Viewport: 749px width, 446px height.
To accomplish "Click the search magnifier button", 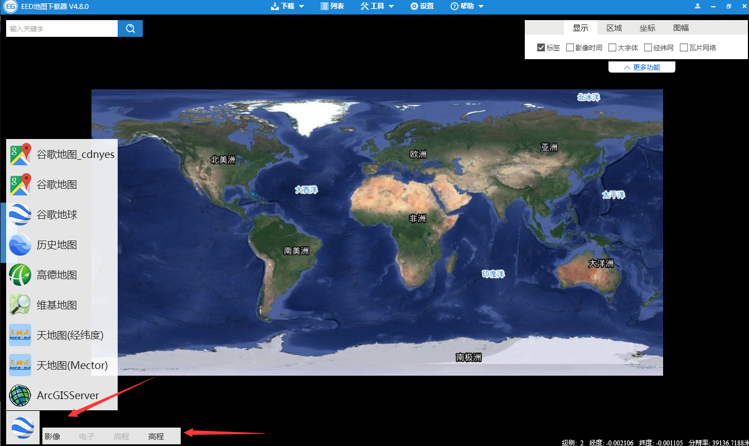I will pos(131,28).
